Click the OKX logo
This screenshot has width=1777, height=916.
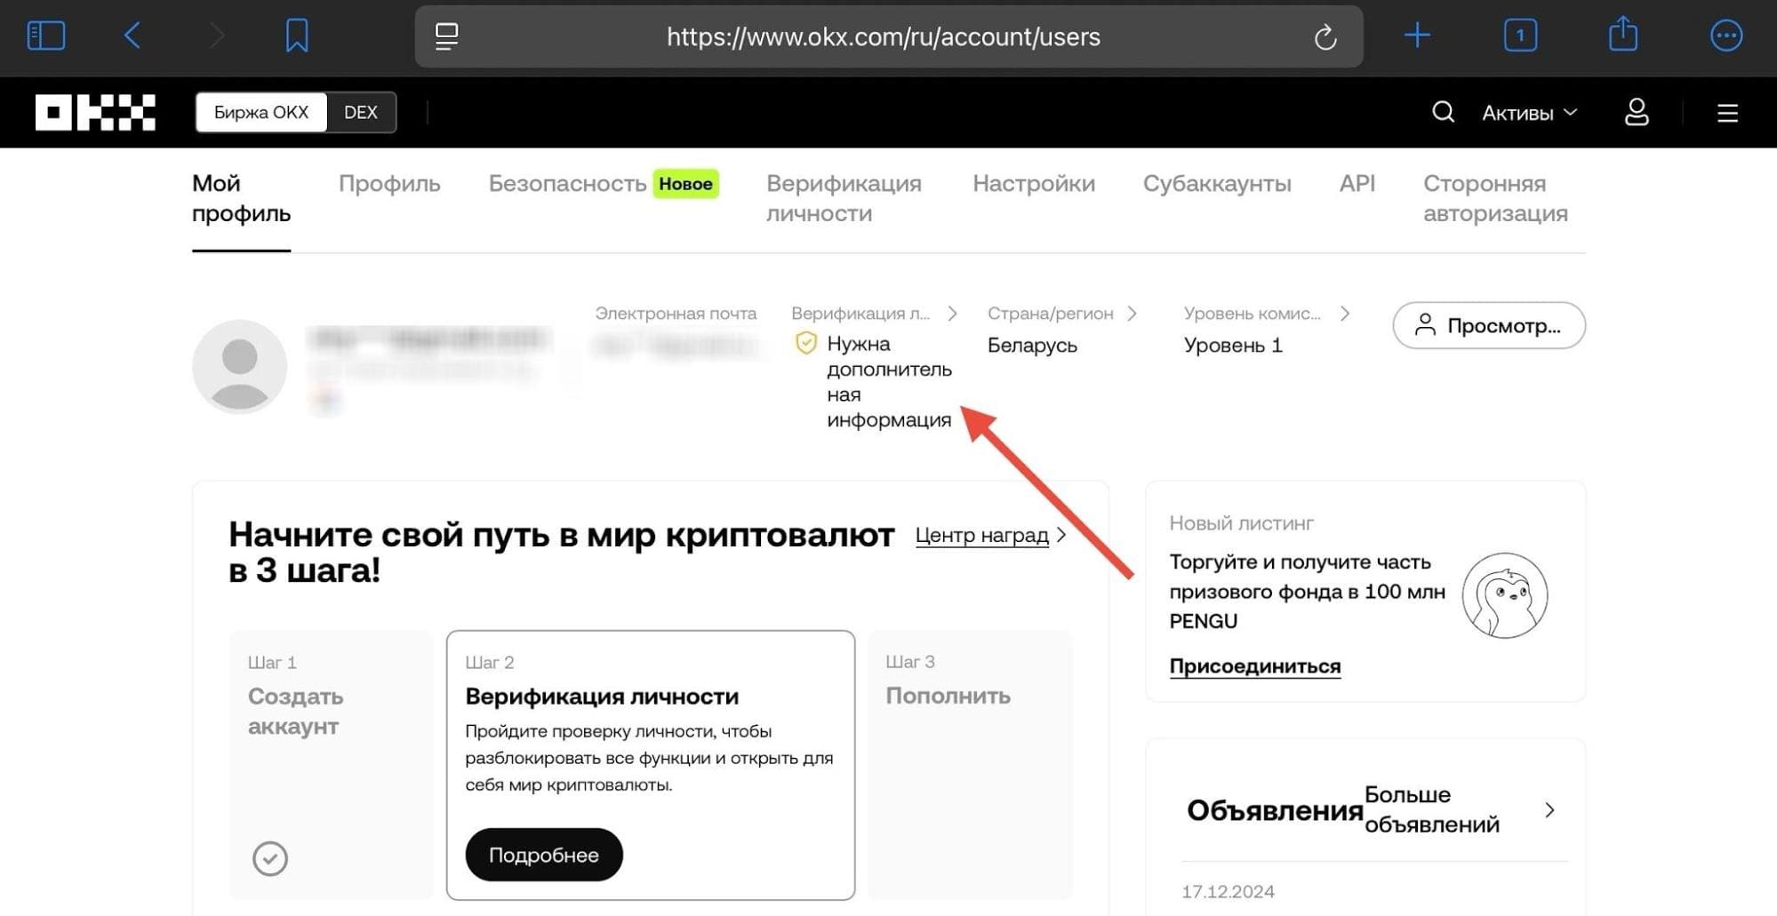(x=95, y=113)
